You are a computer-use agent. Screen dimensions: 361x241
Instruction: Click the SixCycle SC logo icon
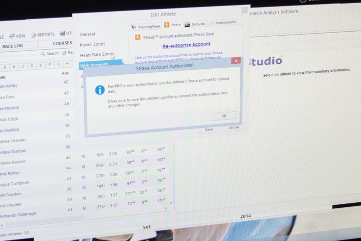click(187, 25)
